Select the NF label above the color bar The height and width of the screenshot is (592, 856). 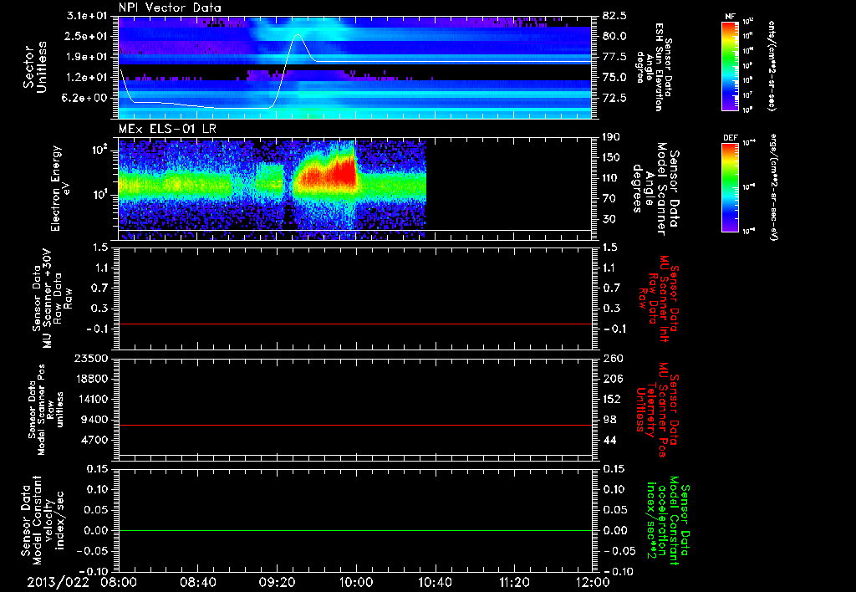pos(730,17)
